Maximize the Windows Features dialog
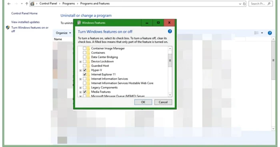 (x=158, y=23)
